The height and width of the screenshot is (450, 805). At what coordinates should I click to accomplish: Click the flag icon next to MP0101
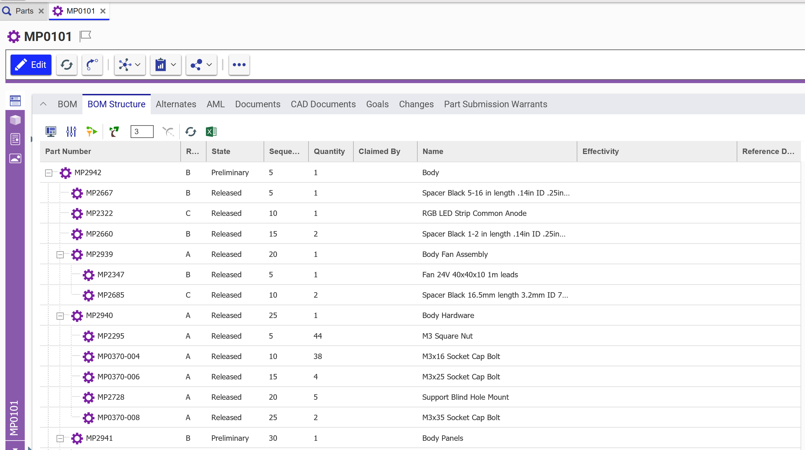point(85,36)
